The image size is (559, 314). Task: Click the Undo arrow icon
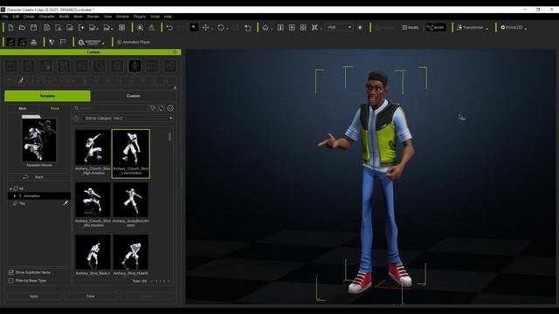coord(169,27)
